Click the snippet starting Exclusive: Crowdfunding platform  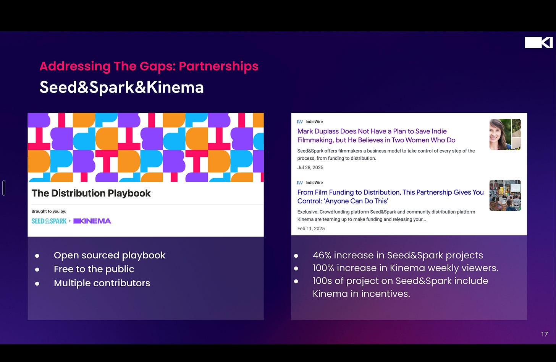pos(386,216)
